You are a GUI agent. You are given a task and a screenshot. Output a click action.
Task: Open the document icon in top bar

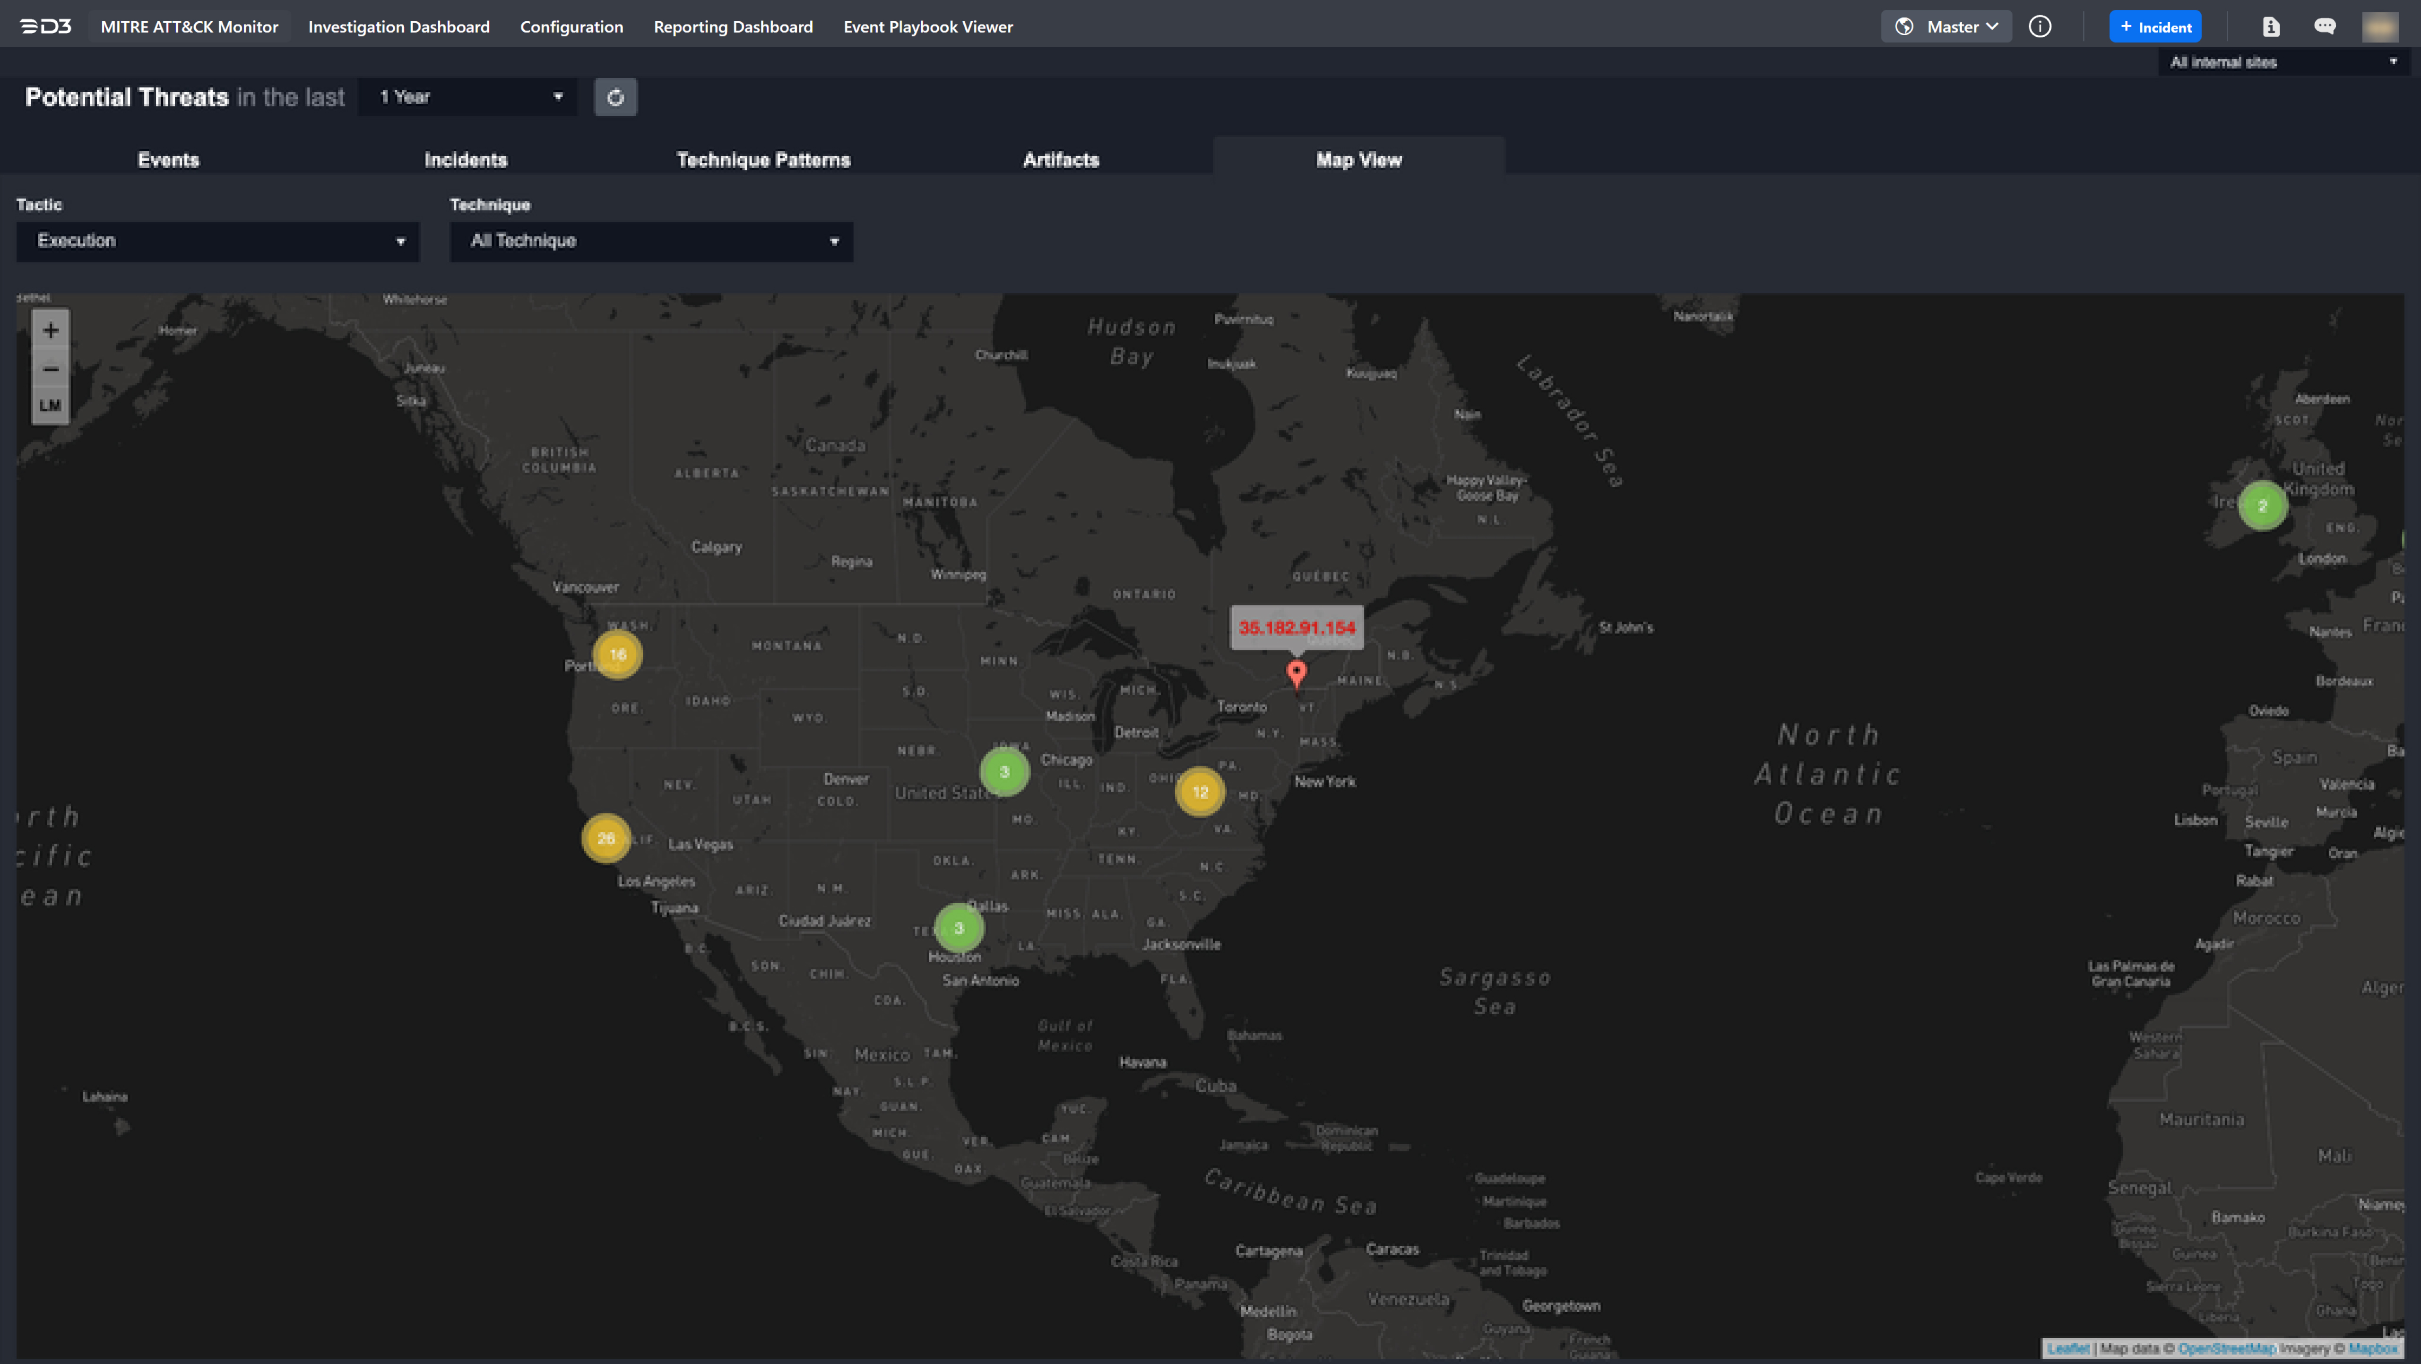coord(2271,26)
